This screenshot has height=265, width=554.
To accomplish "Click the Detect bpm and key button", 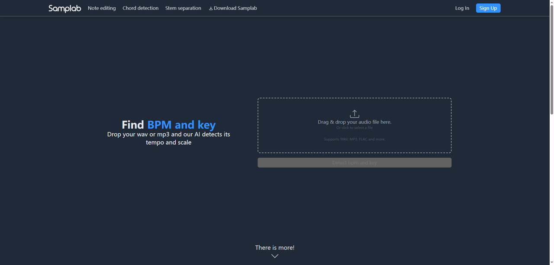I will (354, 162).
